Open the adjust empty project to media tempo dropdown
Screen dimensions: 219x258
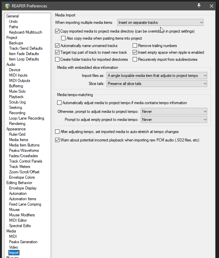click(174, 120)
